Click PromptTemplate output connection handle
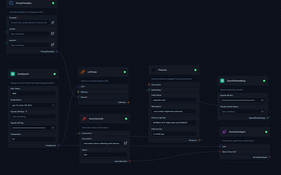Image resolution: width=281 pixels, height=175 pixels. 57,51
